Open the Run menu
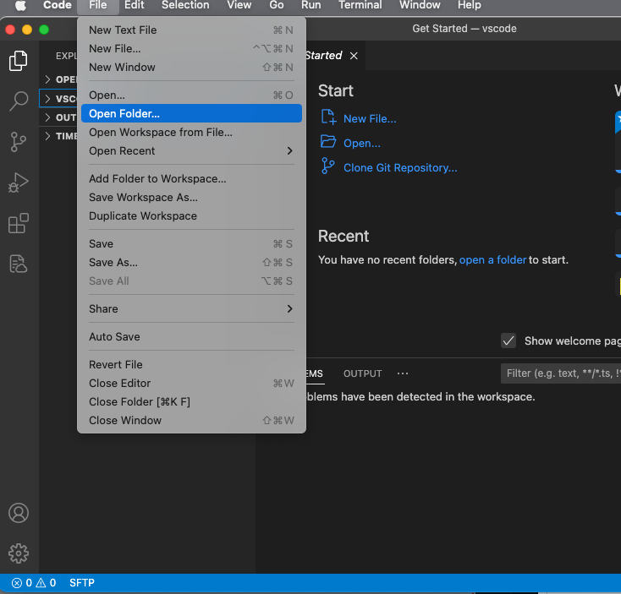The width and height of the screenshot is (621, 594). click(x=311, y=6)
